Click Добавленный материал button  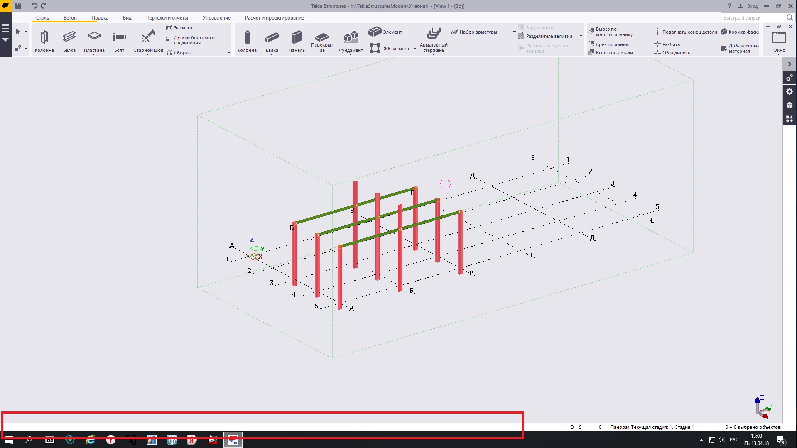[x=740, y=49]
